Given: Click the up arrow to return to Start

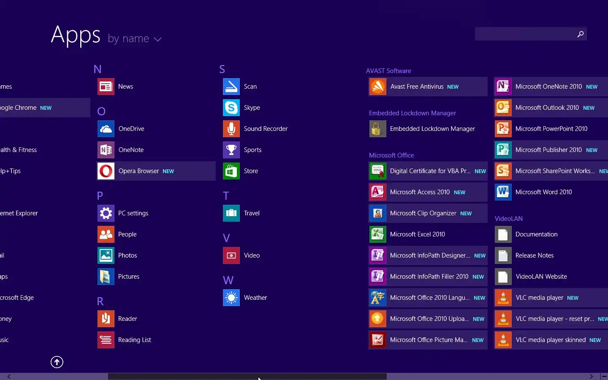Looking at the screenshot, I should click(57, 362).
